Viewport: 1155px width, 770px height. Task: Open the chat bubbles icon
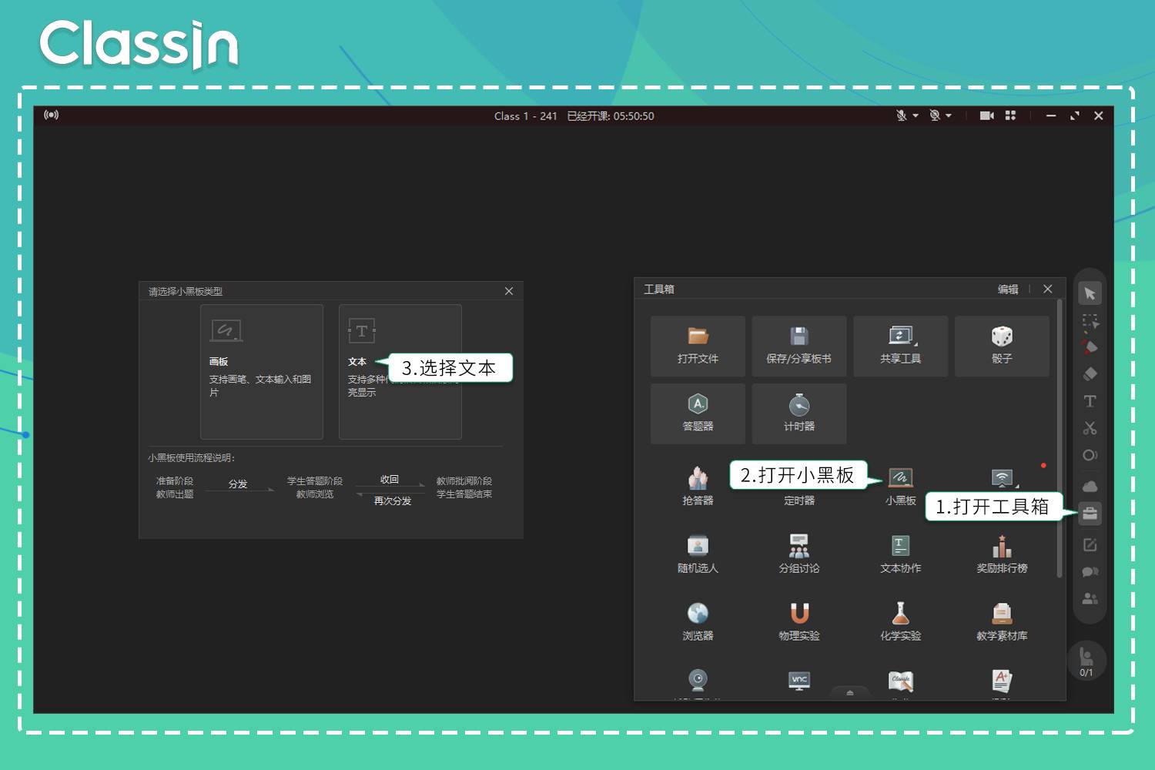click(1090, 572)
